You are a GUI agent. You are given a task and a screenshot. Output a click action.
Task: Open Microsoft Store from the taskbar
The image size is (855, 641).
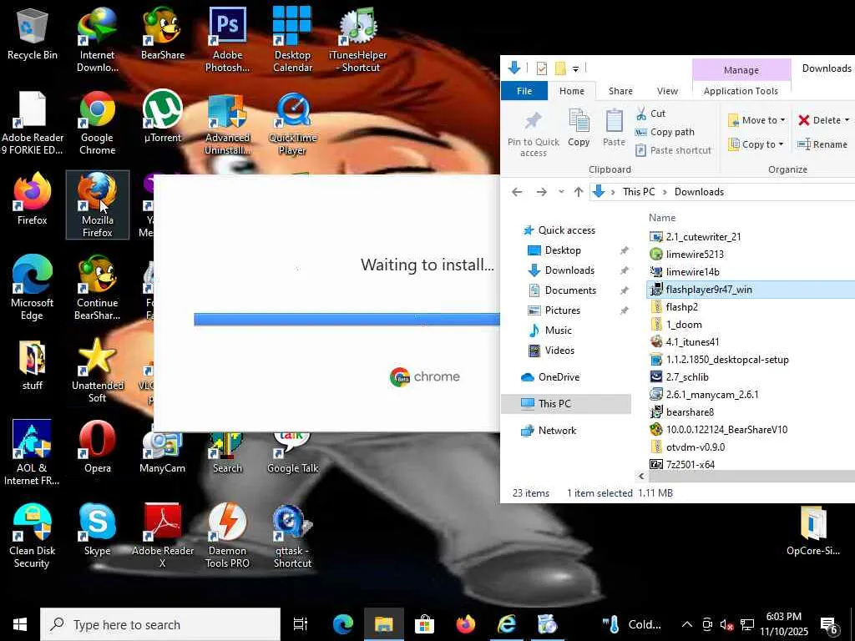click(424, 624)
